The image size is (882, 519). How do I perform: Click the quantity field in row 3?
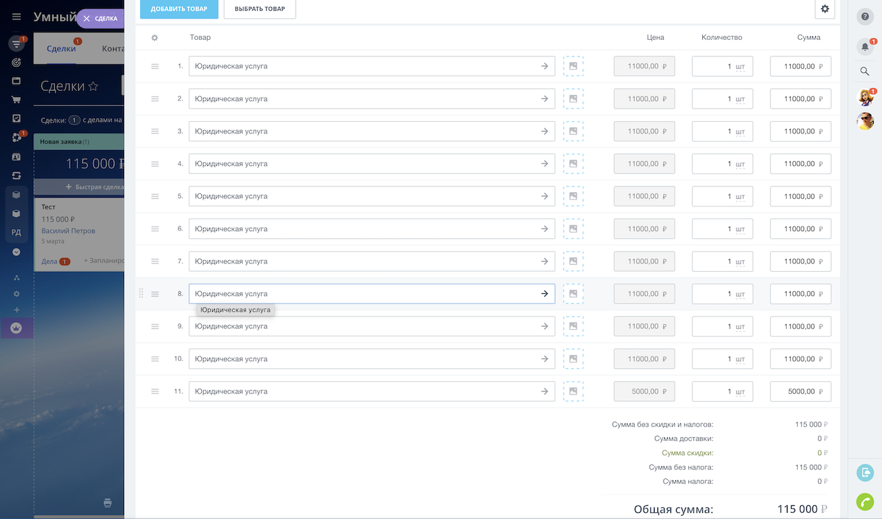[x=722, y=131]
